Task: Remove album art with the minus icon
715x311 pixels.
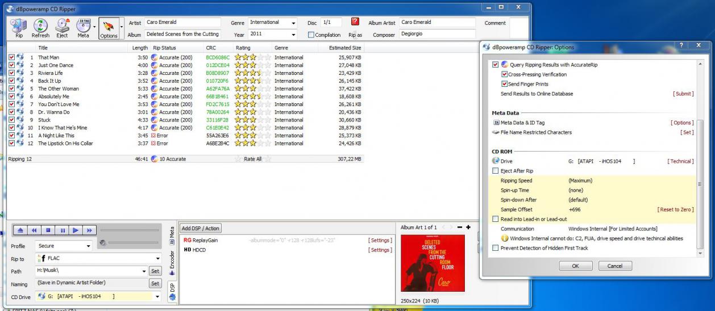Action: (x=460, y=228)
